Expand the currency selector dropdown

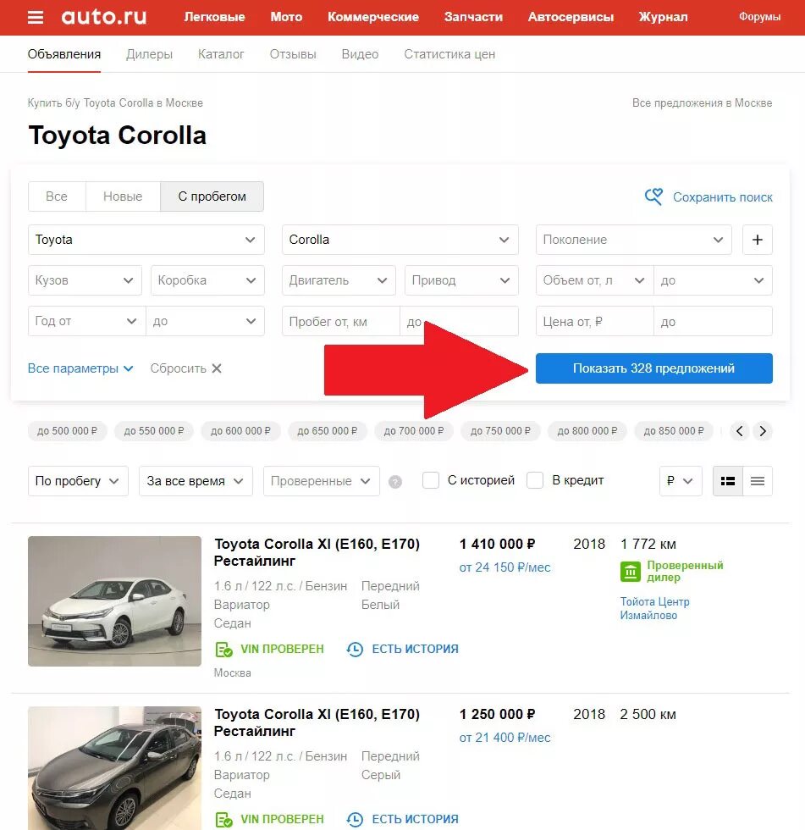pyautogui.click(x=681, y=480)
